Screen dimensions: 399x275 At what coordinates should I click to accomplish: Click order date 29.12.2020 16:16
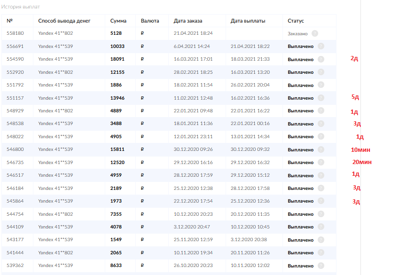pyautogui.click(x=193, y=163)
